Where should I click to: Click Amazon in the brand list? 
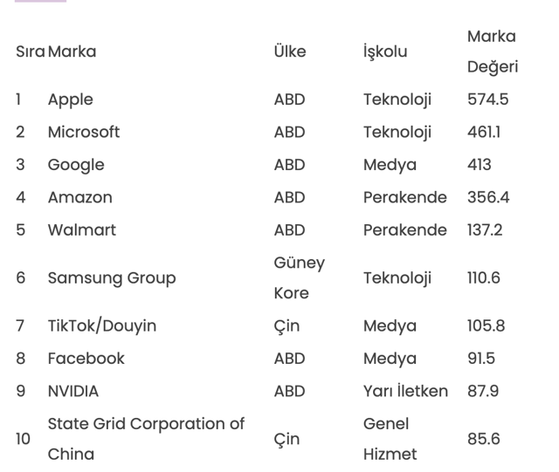click(x=80, y=197)
